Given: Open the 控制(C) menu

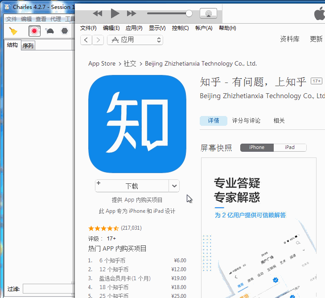Looking at the screenshot, I should (x=180, y=28).
